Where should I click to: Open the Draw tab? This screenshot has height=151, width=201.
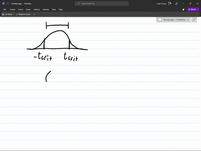28,10
